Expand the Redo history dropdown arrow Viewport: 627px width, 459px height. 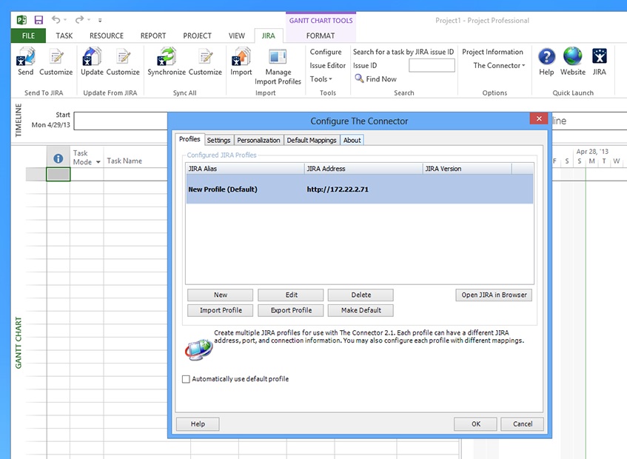point(89,20)
